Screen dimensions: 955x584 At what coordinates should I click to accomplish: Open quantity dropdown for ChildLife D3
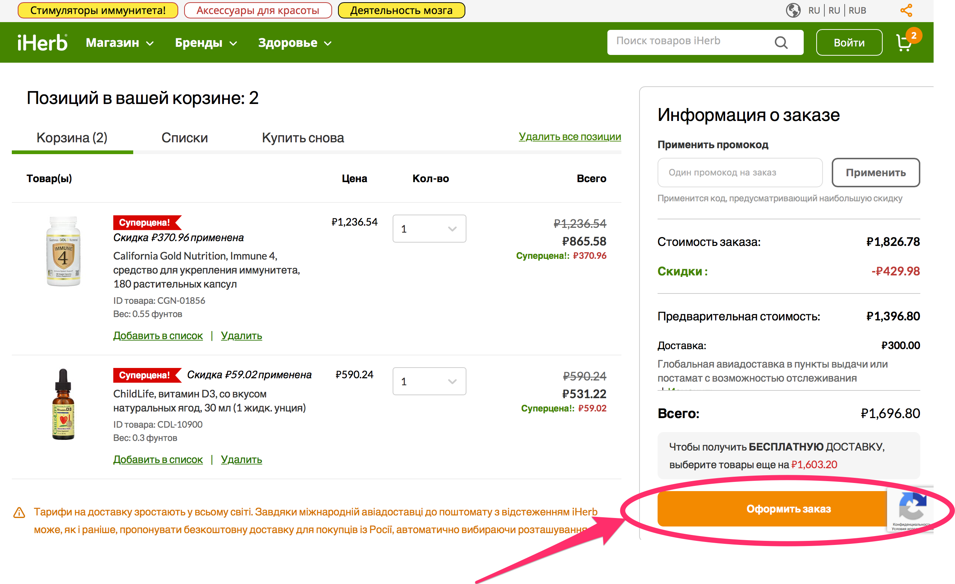[429, 382]
